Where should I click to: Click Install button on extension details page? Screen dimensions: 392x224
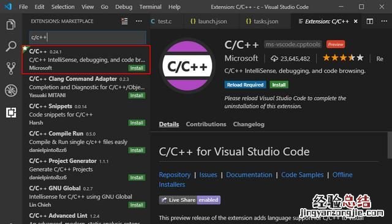click(279, 85)
